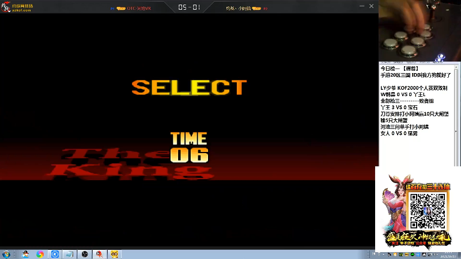Screen dimensions: 461x259
Task: Switch to OBS Studio in taskbar
Action: click(x=85, y=254)
